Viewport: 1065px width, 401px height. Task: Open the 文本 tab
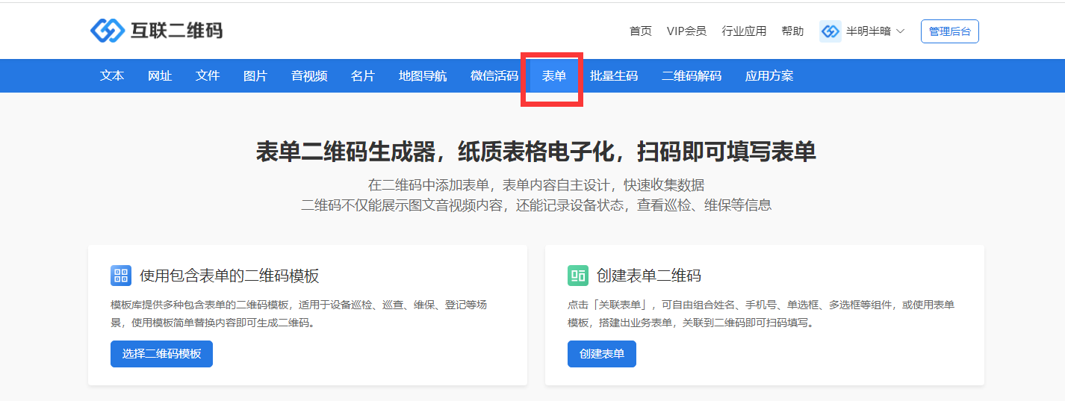coord(112,75)
